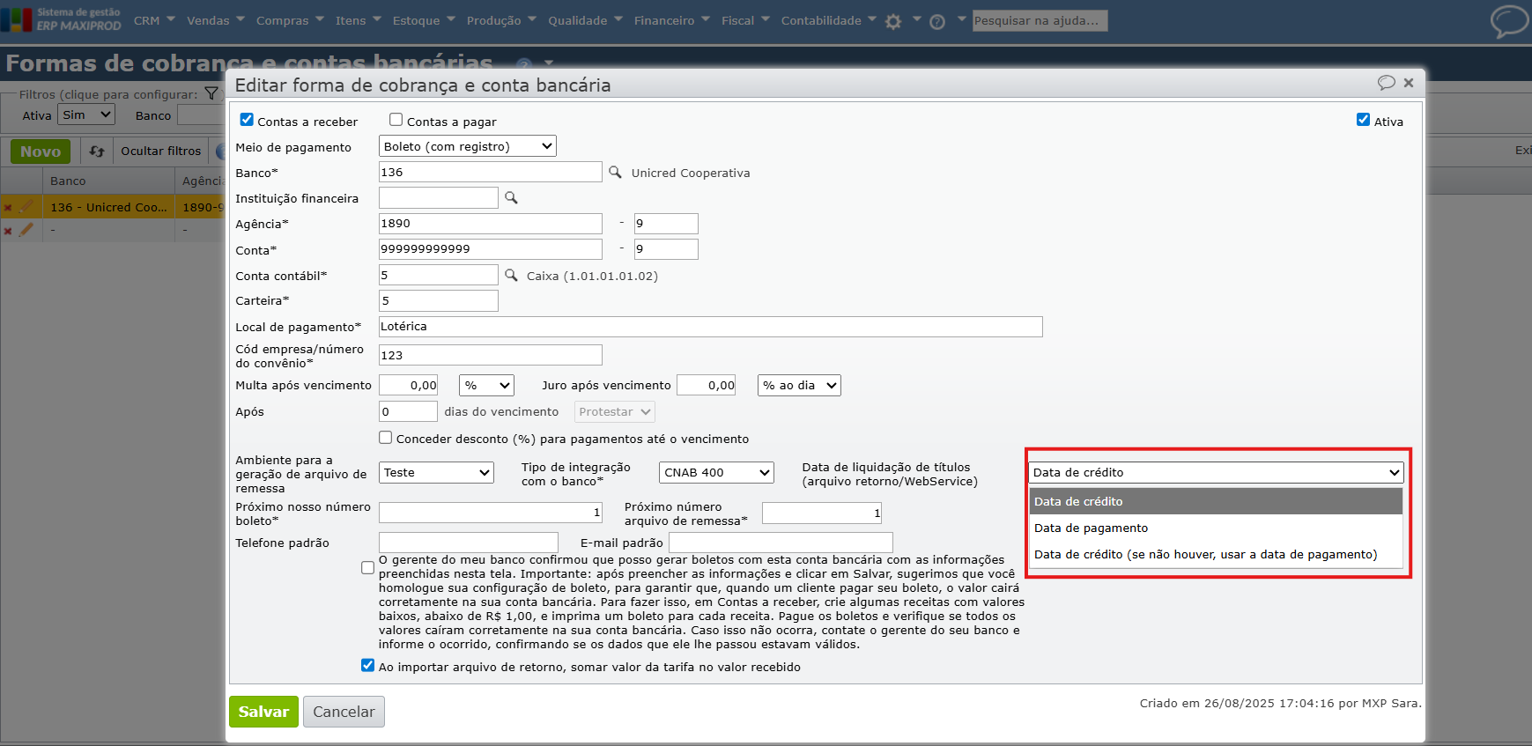Click the help question mark icon

[x=937, y=21]
